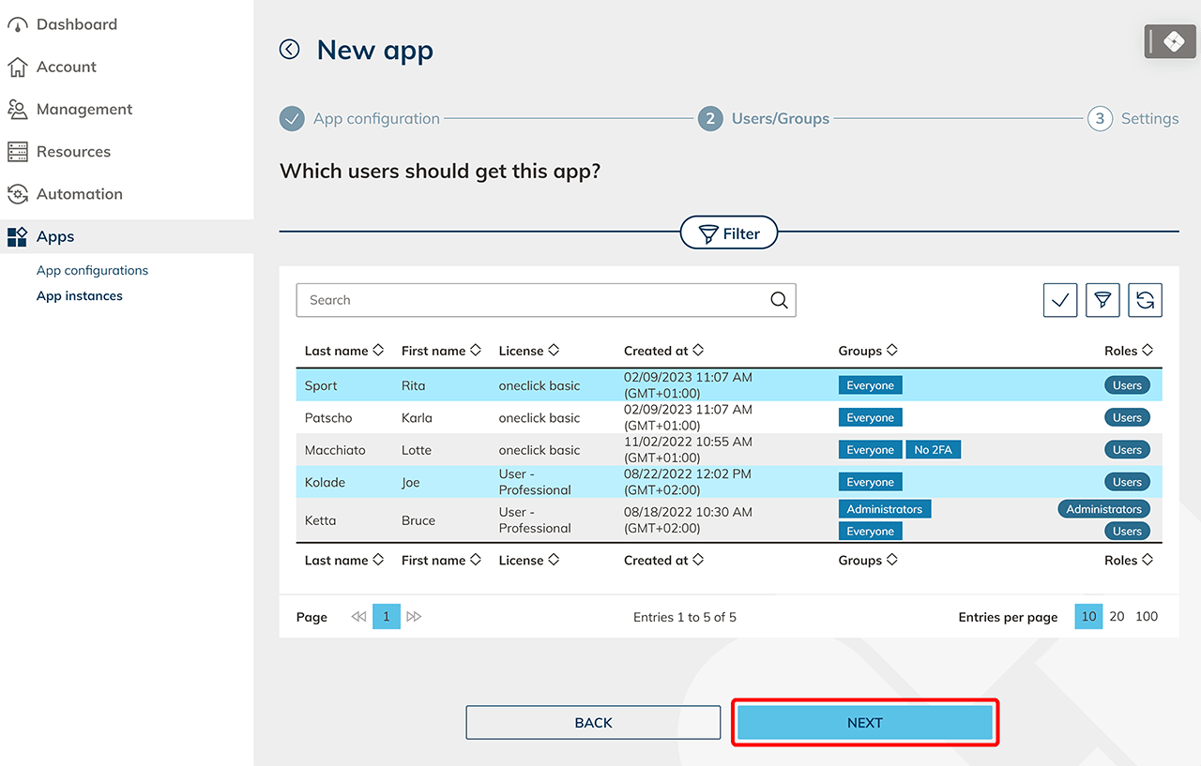Image resolution: width=1201 pixels, height=766 pixels.
Task: Click the funnel filter icon above table
Action: pos(1102,300)
